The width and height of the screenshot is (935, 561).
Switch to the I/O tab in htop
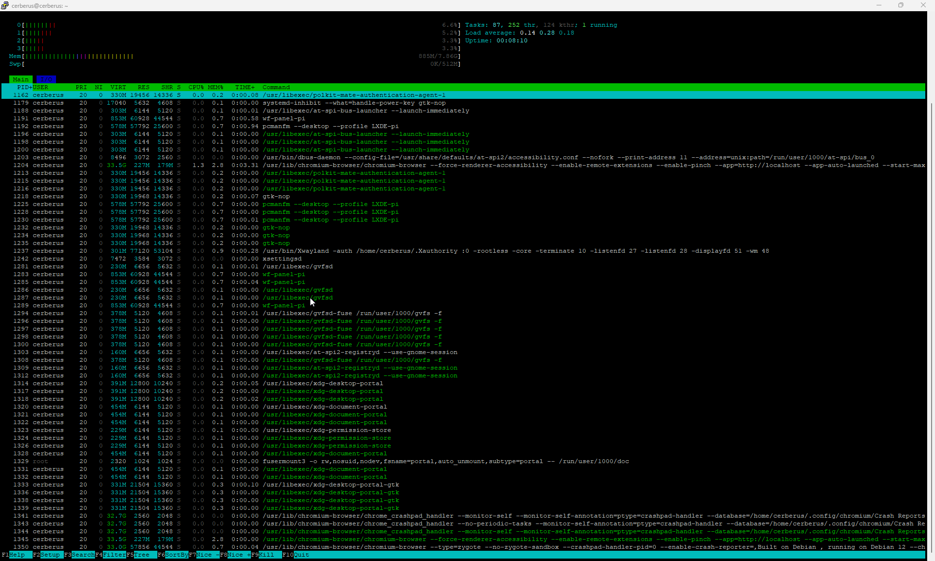(x=46, y=79)
